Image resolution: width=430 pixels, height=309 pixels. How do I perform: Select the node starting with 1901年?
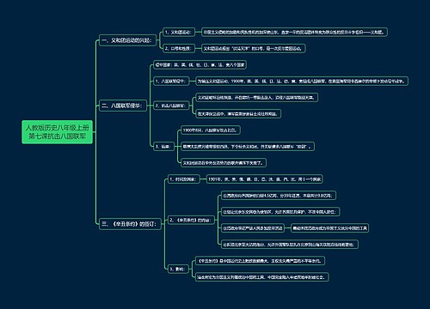[264, 179]
